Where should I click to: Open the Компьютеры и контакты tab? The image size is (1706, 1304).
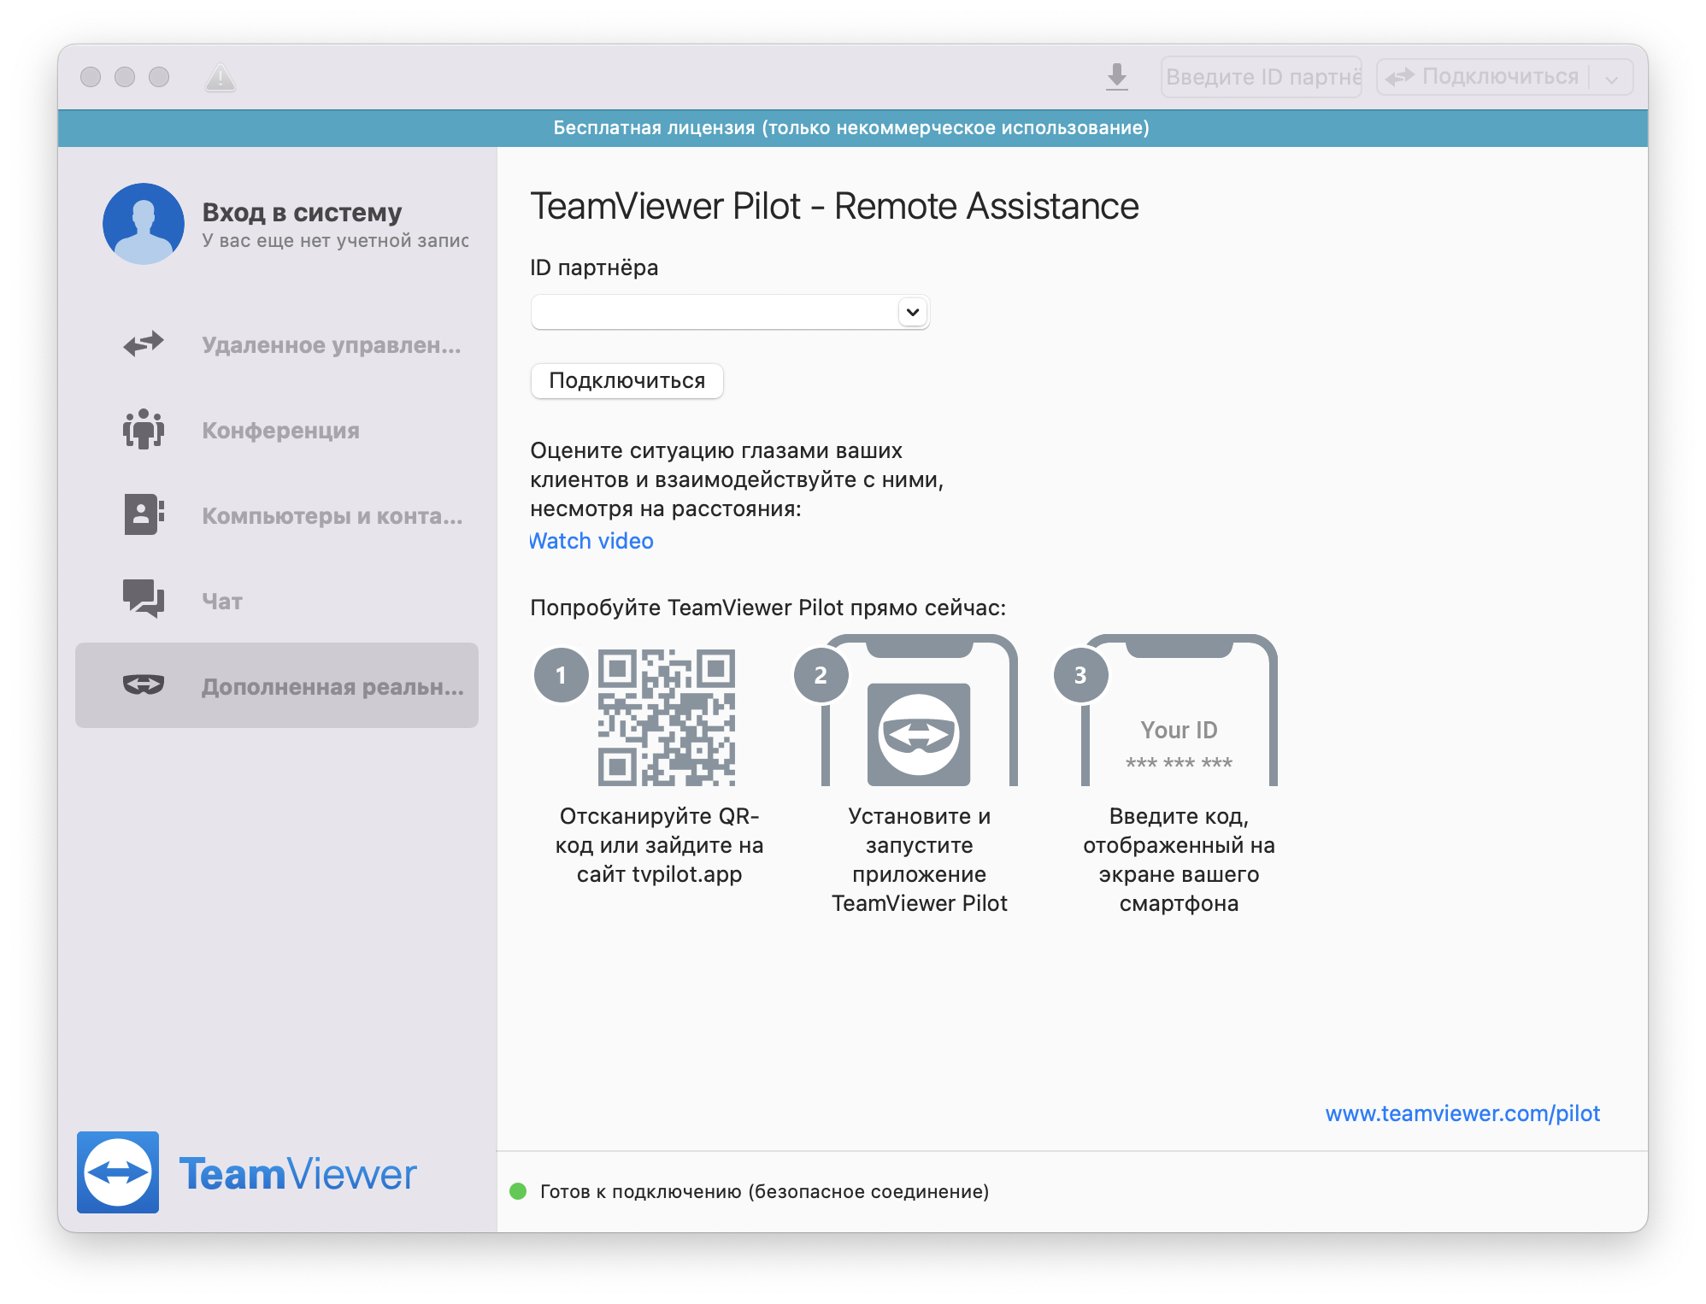click(277, 515)
